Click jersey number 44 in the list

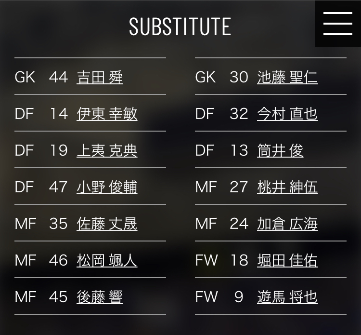point(58,77)
